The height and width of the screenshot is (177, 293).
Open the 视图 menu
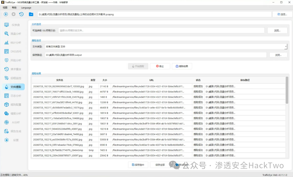pos(5,8)
